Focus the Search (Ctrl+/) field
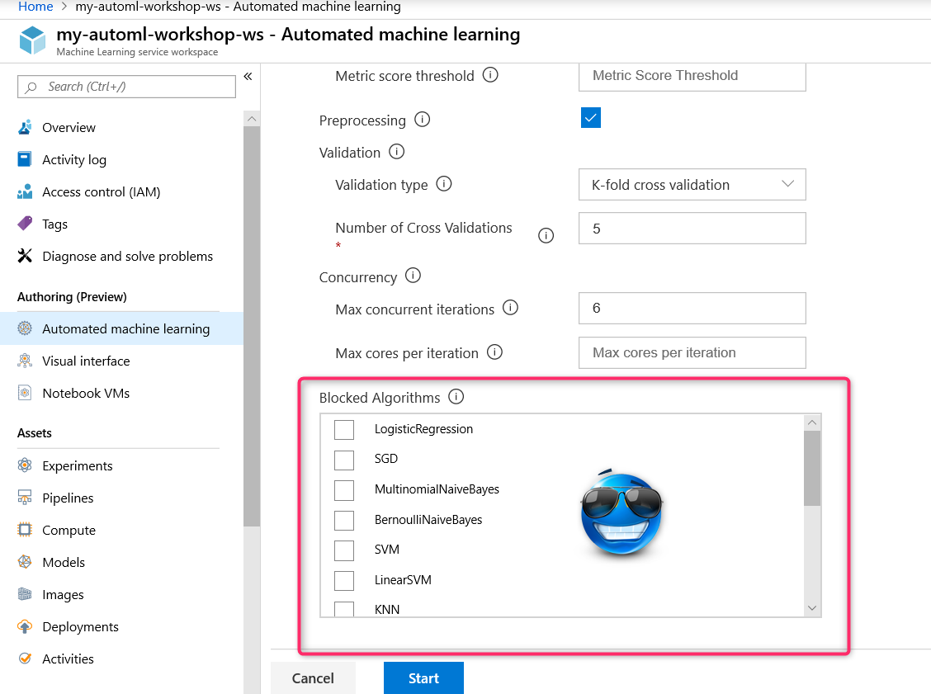The width and height of the screenshot is (931, 694). pos(126,87)
